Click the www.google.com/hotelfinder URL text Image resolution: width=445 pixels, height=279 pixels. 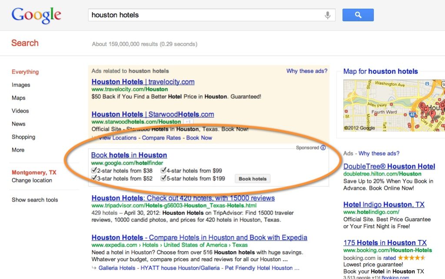[127, 163]
